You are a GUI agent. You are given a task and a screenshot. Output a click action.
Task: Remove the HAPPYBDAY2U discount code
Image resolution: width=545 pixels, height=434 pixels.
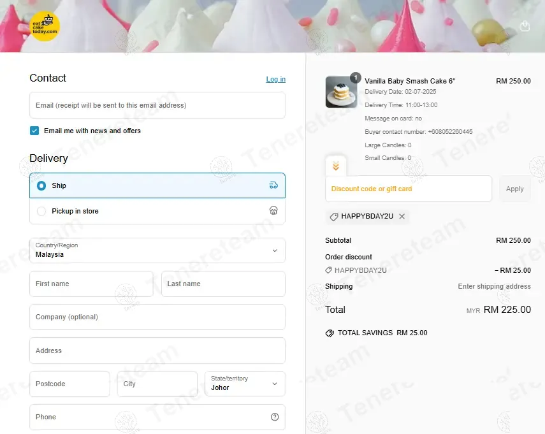click(x=402, y=217)
